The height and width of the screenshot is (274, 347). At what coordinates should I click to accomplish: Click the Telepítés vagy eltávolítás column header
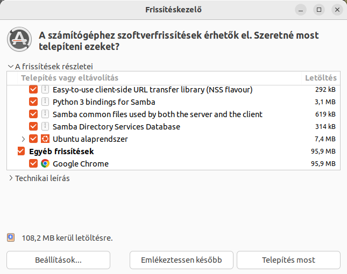tap(69, 78)
